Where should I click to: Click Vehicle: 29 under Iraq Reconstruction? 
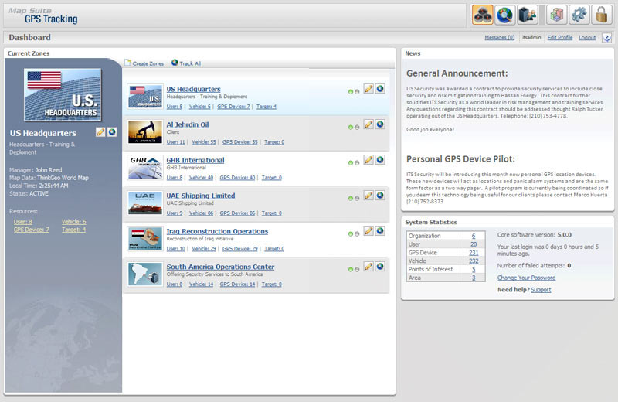tap(204, 248)
